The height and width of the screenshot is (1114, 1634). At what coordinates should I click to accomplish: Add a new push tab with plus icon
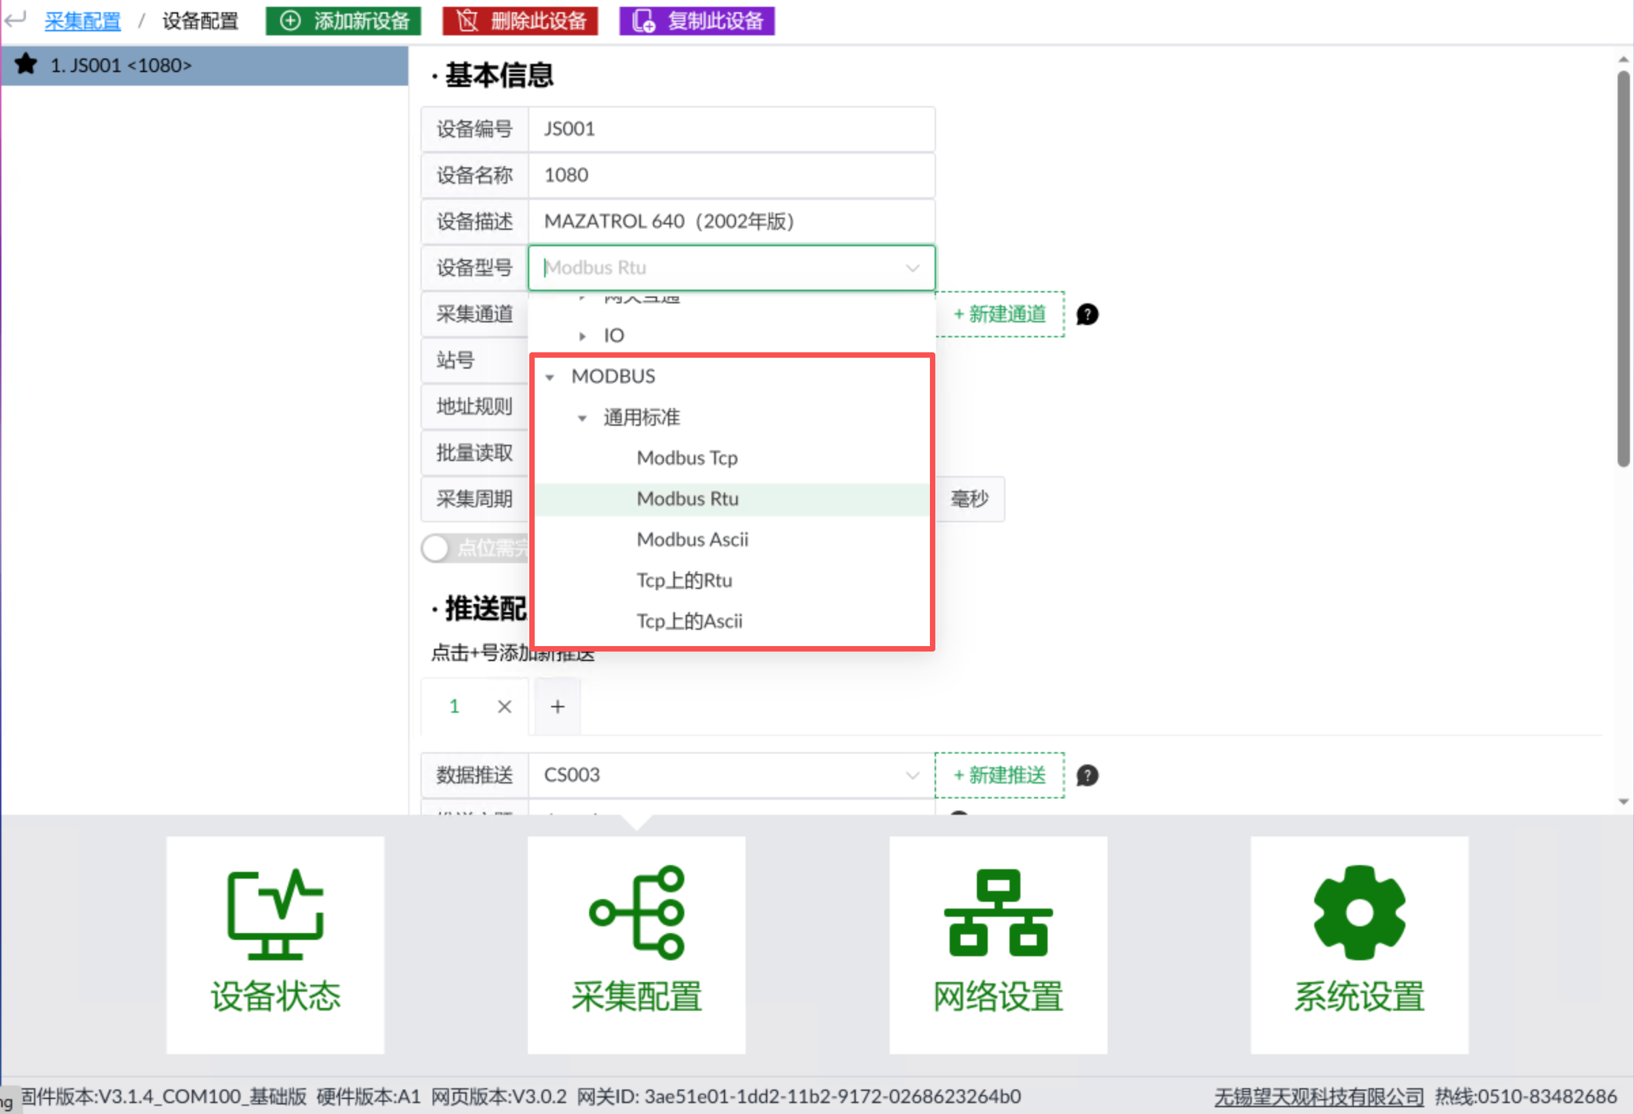[558, 707]
